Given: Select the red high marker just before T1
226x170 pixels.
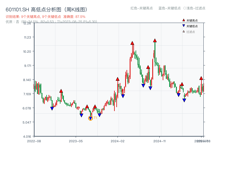Looking at the screenshot, I should (x=87, y=107).
